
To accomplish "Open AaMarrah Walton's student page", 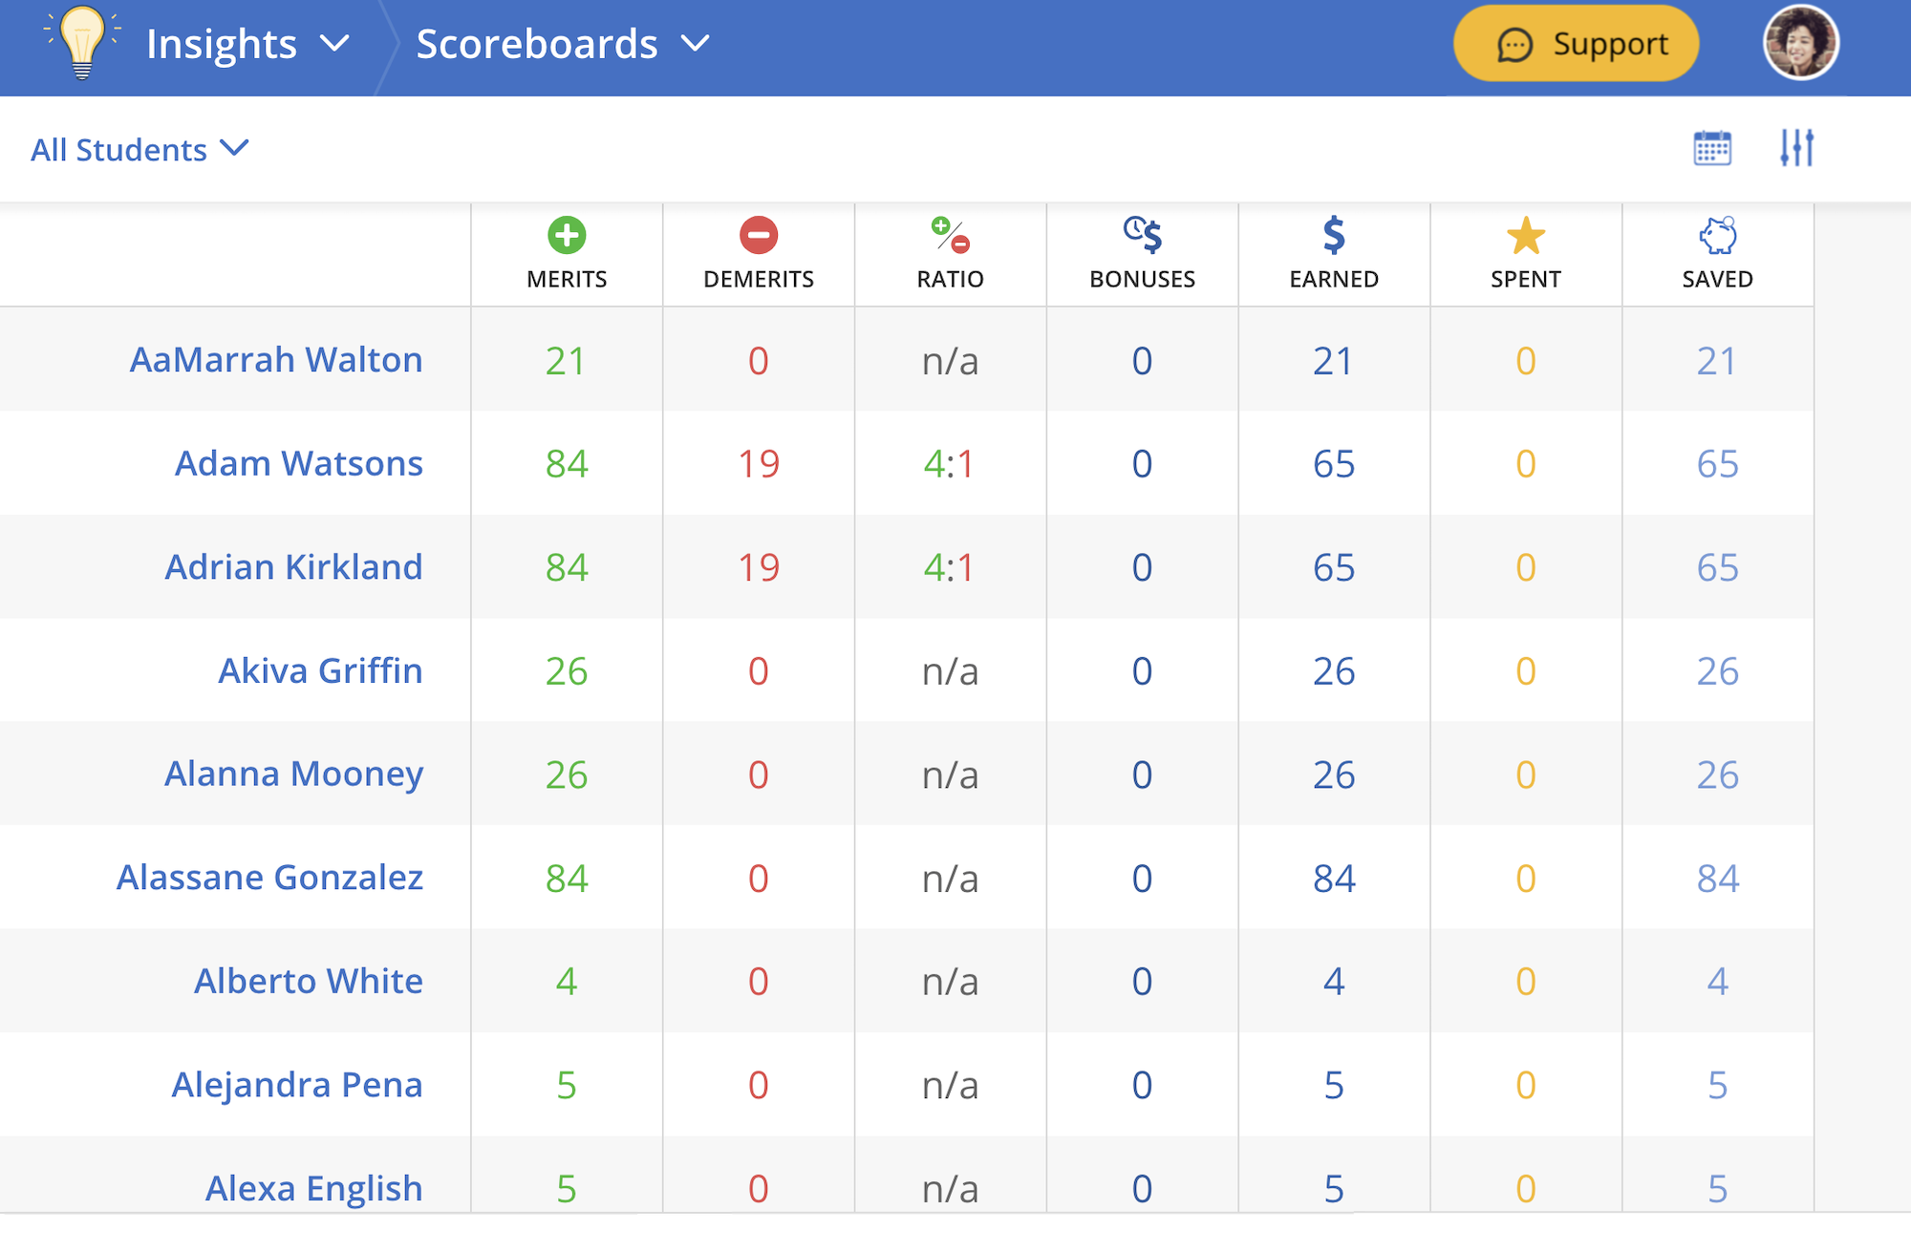I will pyautogui.click(x=276, y=360).
